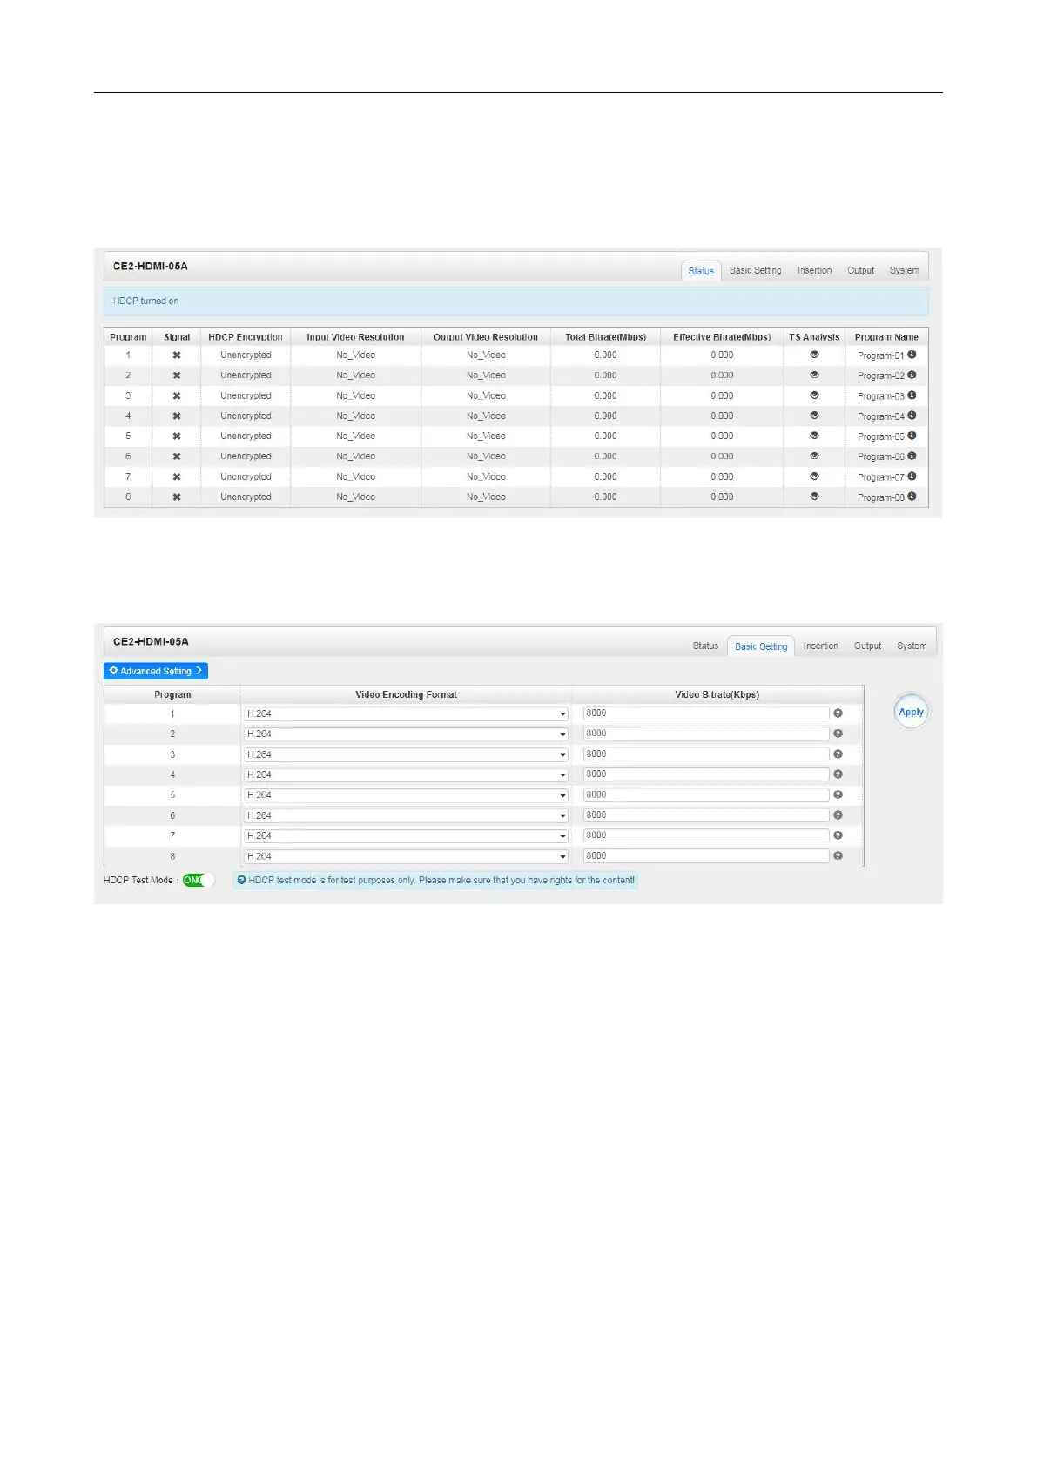
Task: Open Insertion tab in lower panel
Action: pyautogui.click(x=820, y=646)
